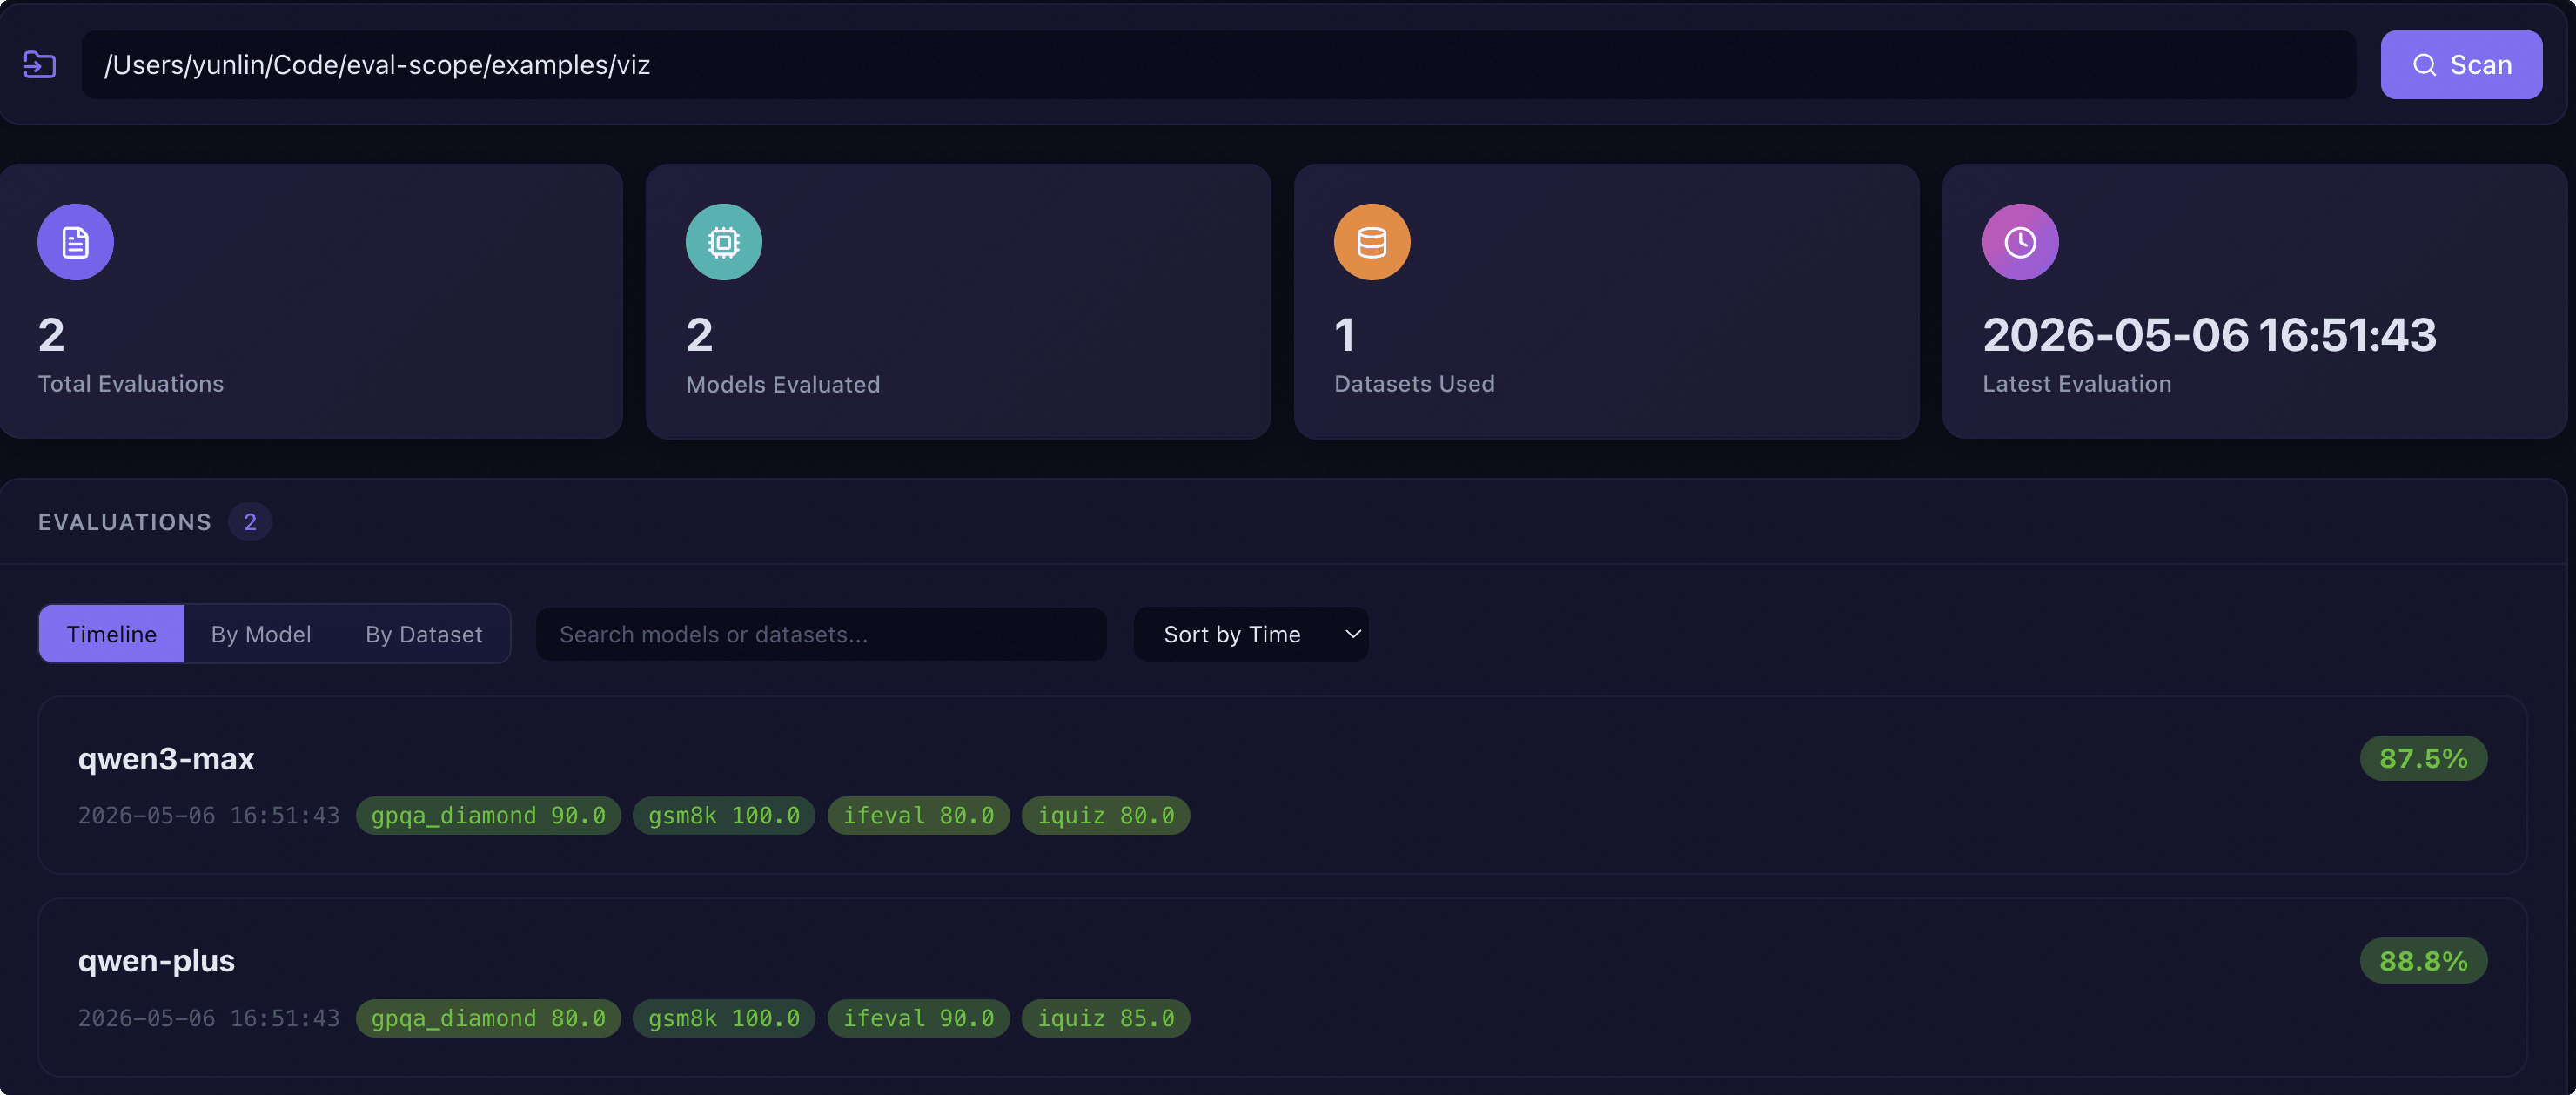2576x1095 pixels.
Task: Open the Sort by Time dropdown
Action: (1251, 634)
